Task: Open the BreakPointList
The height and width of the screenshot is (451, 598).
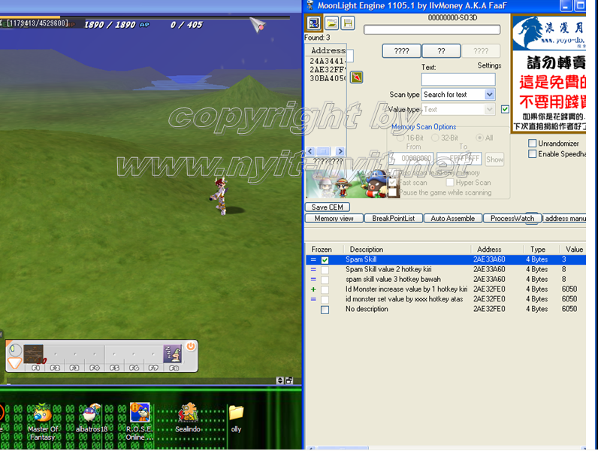Action: [x=394, y=218]
